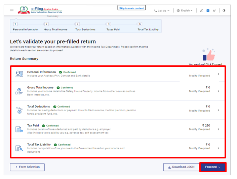Image resolution: width=237 pixels, height=179 pixels.
Task: Click the e-Filing portal logo
Action: [38, 10]
